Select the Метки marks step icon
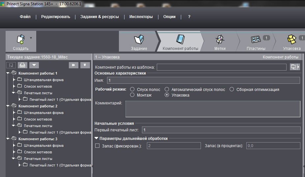The width and height of the screenshot is (305, 177). (220, 40)
